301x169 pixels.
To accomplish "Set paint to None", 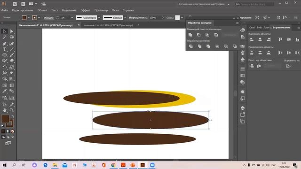I will pos(13,131).
